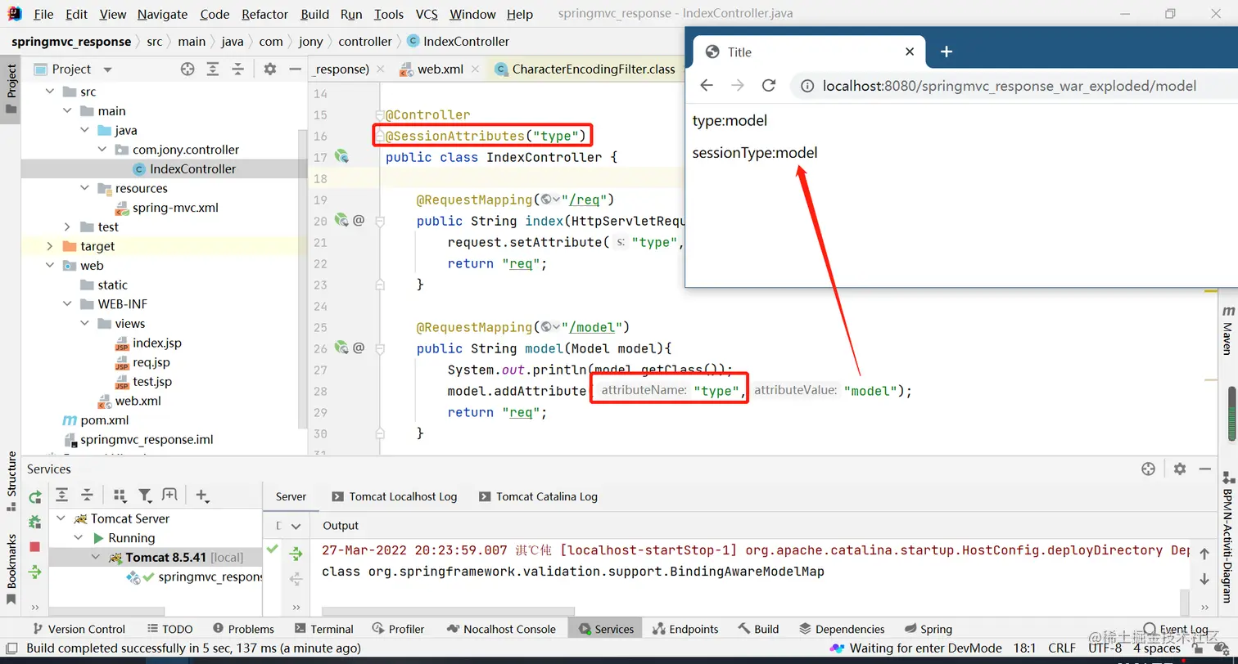This screenshot has height=664, width=1238.
Task: Open the Services Group By options
Action: (x=120, y=495)
